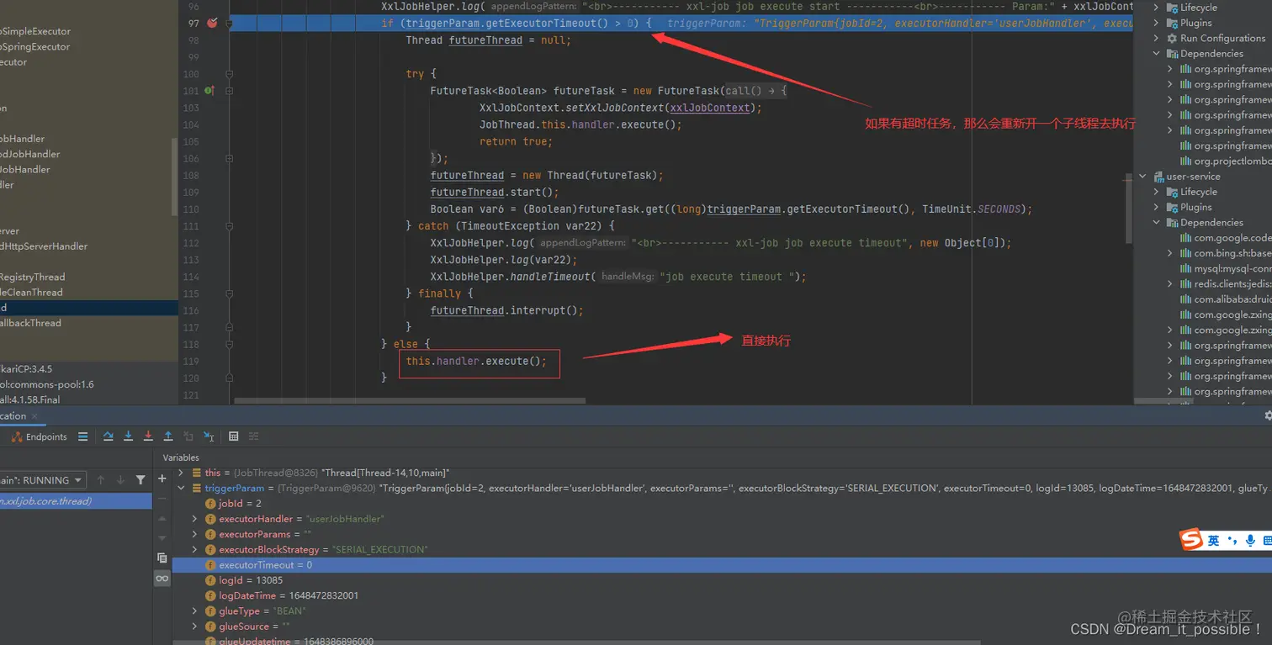Click the previous frame up arrow
This screenshot has width=1272, height=645.
pyautogui.click(x=101, y=480)
